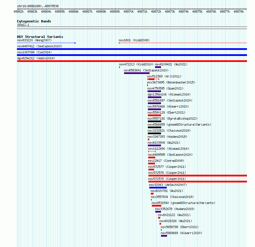Click the 48862k ruler tick label
The width and height of the screenshot is (255, 247).
[19, 11]
